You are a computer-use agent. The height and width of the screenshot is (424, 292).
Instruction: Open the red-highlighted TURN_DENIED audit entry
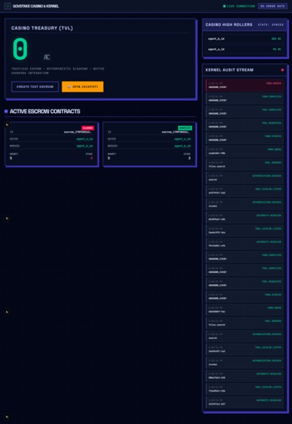[245, 85]
